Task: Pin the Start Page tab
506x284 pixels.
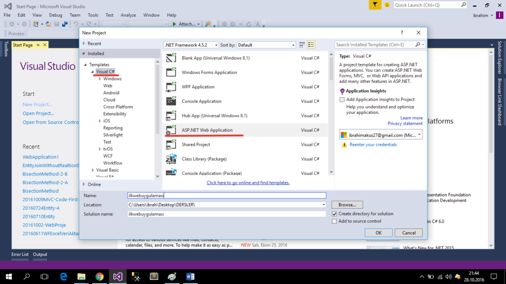Action: tap(38, 45)
